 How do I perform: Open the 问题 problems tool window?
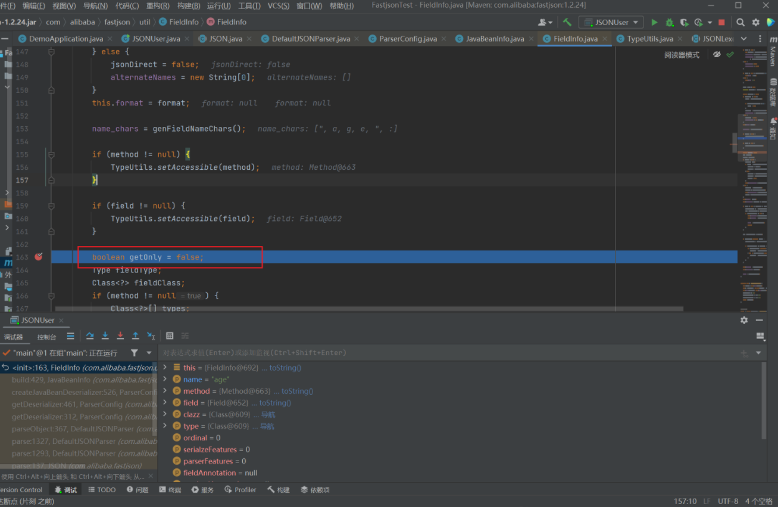point(138,490)
